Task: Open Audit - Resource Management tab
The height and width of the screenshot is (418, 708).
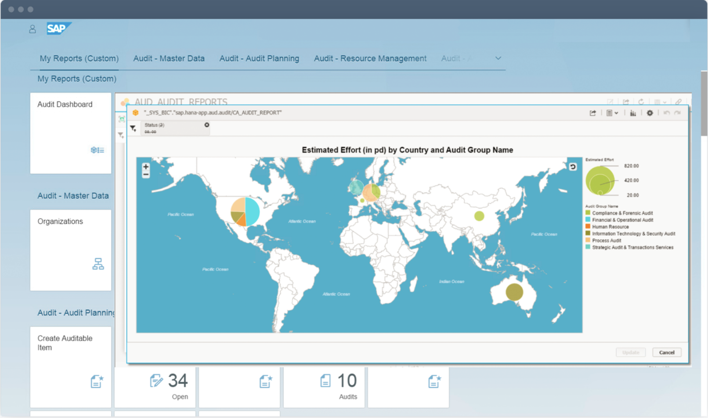Action: tap(370, 58)
